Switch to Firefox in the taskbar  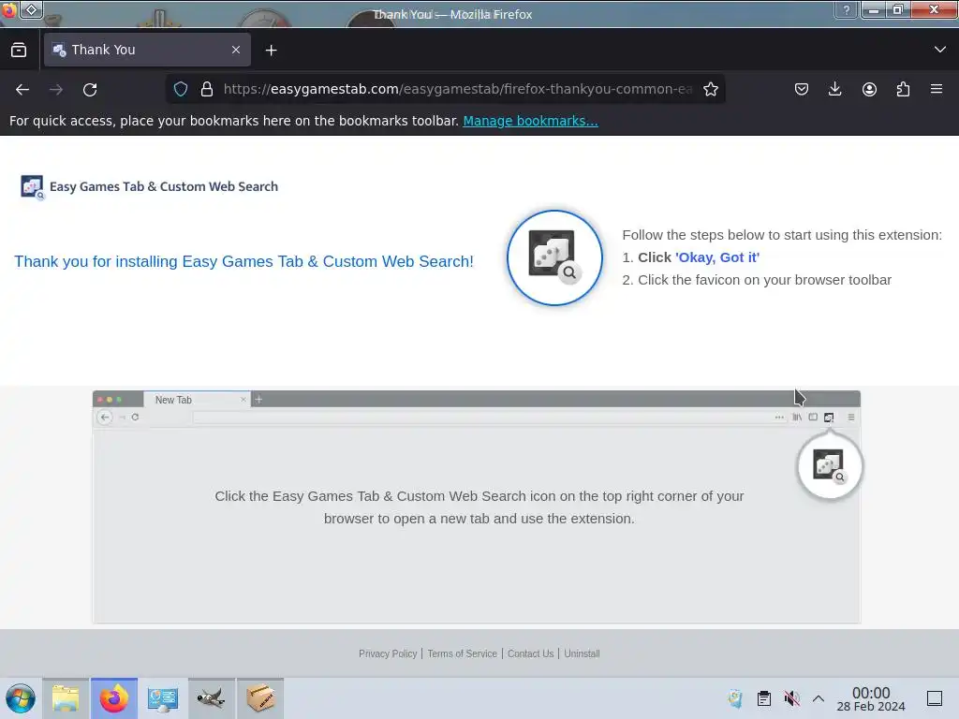tap(114, 698)
